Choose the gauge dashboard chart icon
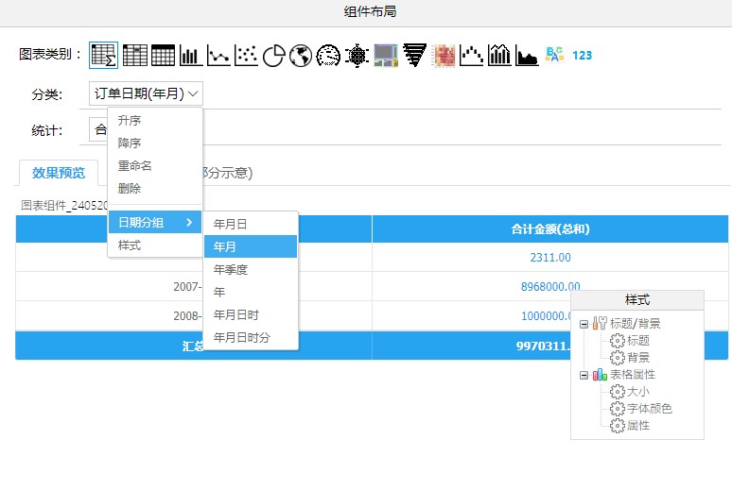The height and width of the screenshot is (490, 732). click(328, 56)
